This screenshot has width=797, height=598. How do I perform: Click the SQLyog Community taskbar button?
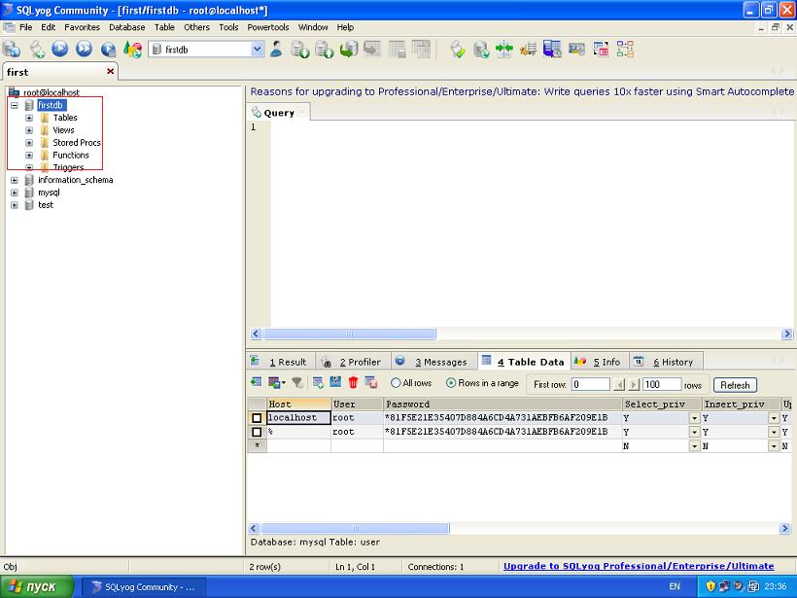click(145, 586)
